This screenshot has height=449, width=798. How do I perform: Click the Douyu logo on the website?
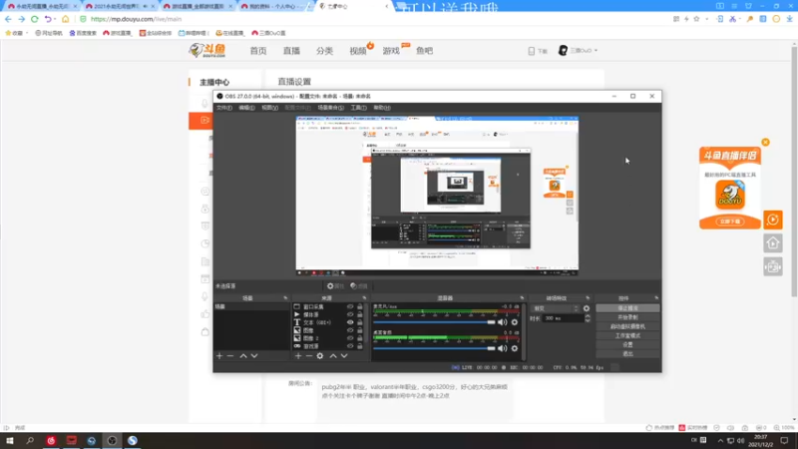(x=207, y=51)
